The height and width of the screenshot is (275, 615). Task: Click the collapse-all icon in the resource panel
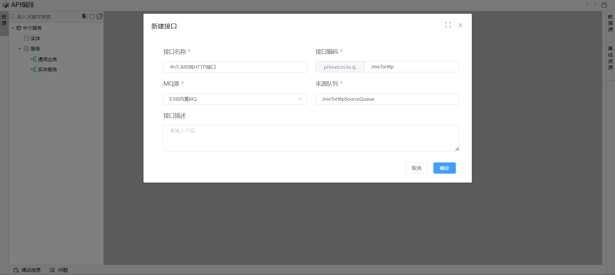(100, 16)
